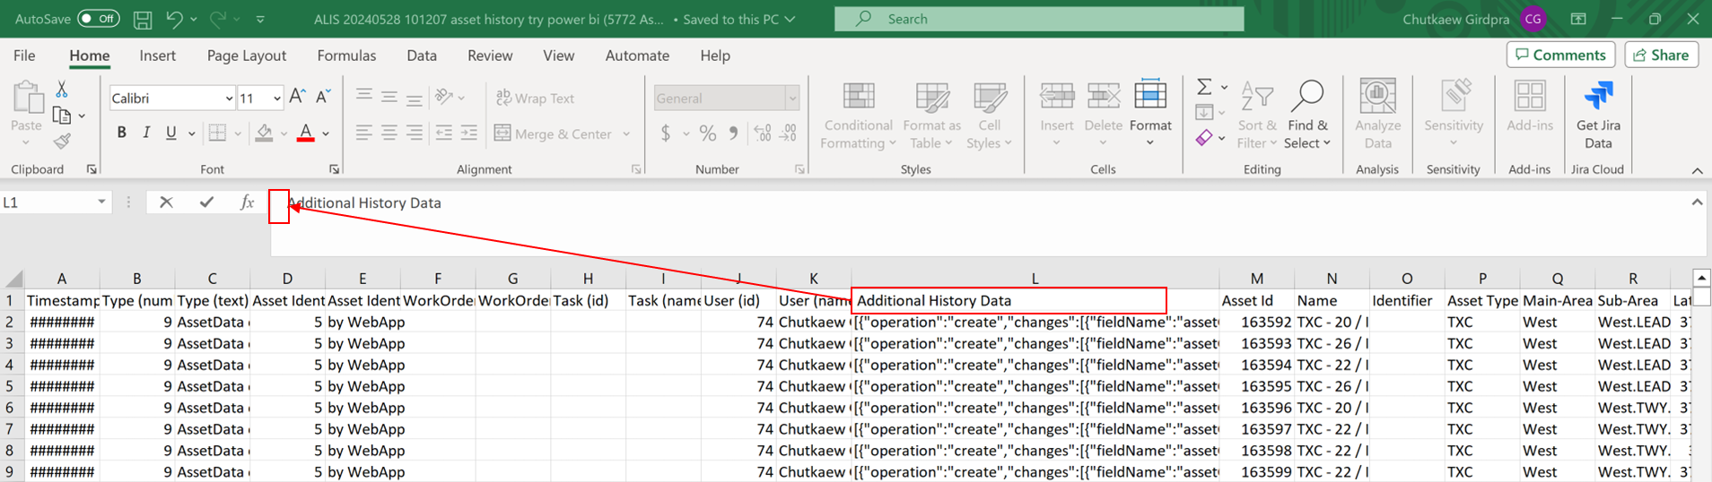
Task: Click the Insert Function fx icon
Action: coord(247,202)
